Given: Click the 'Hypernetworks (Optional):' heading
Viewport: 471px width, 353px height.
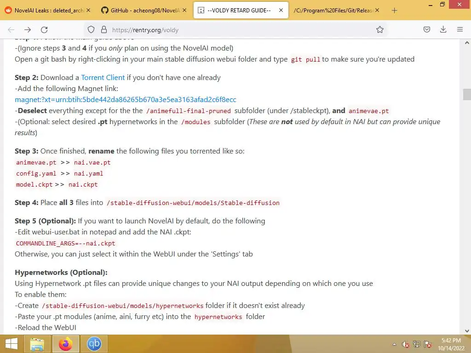Looking at the screenshot, I should [61, 273].
